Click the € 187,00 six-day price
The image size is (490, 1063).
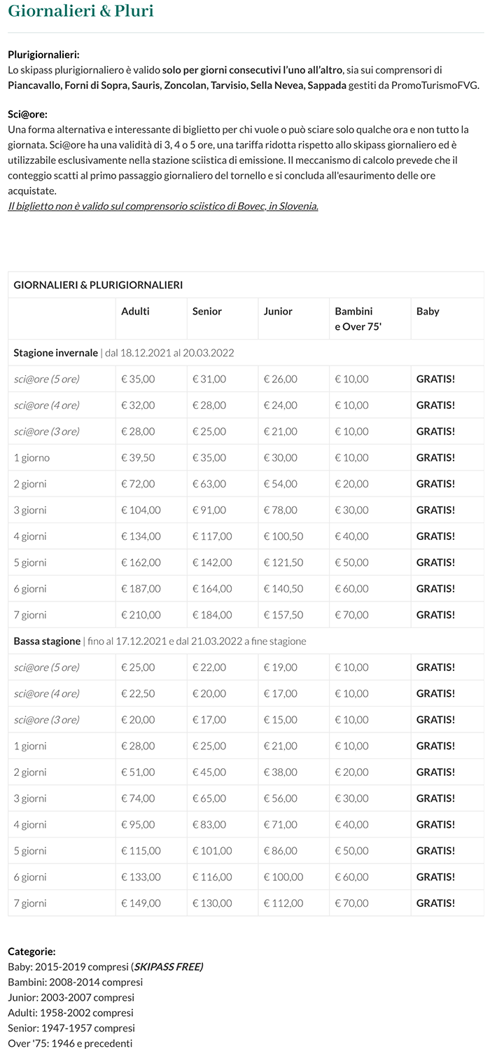coord(141,589)
